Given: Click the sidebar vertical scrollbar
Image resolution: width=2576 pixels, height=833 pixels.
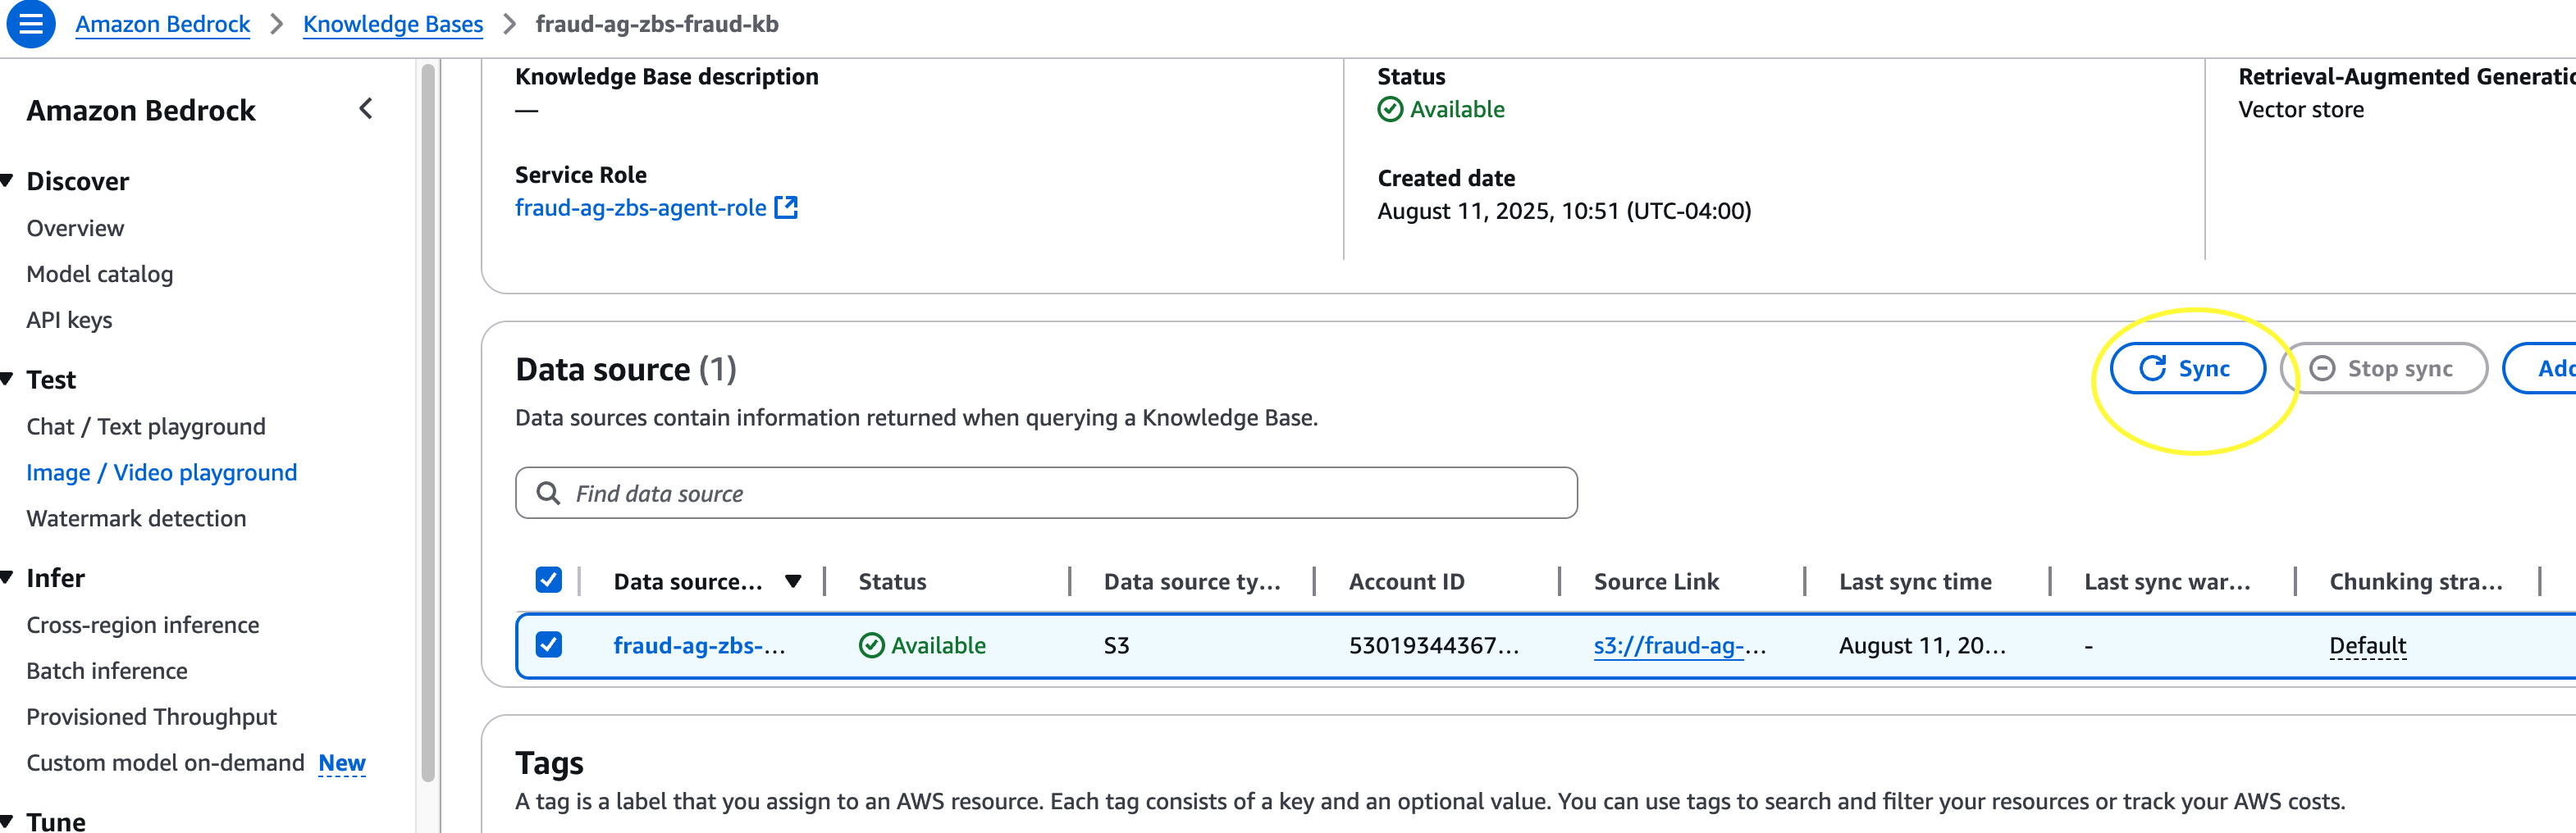Looking at the screenshot, I should (428, 421).
